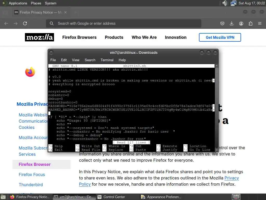Open the System menu

pyautogui.click(x=51, y=3)
